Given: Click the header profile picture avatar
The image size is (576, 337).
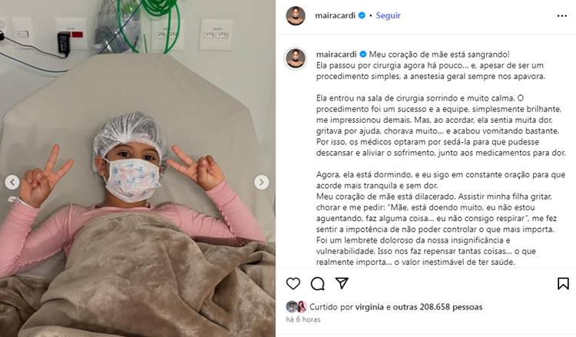Looking at the screenshot, I should 296,16.
